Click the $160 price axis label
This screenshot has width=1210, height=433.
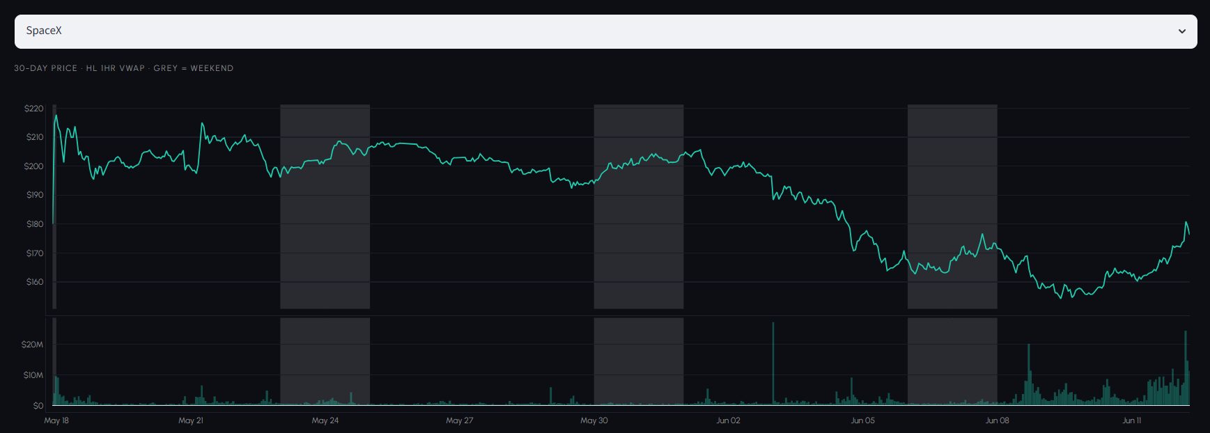click(34, 282)
